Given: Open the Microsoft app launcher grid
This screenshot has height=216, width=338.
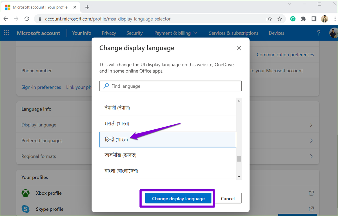Looking at the screenshot, I should tap(6, 33).
